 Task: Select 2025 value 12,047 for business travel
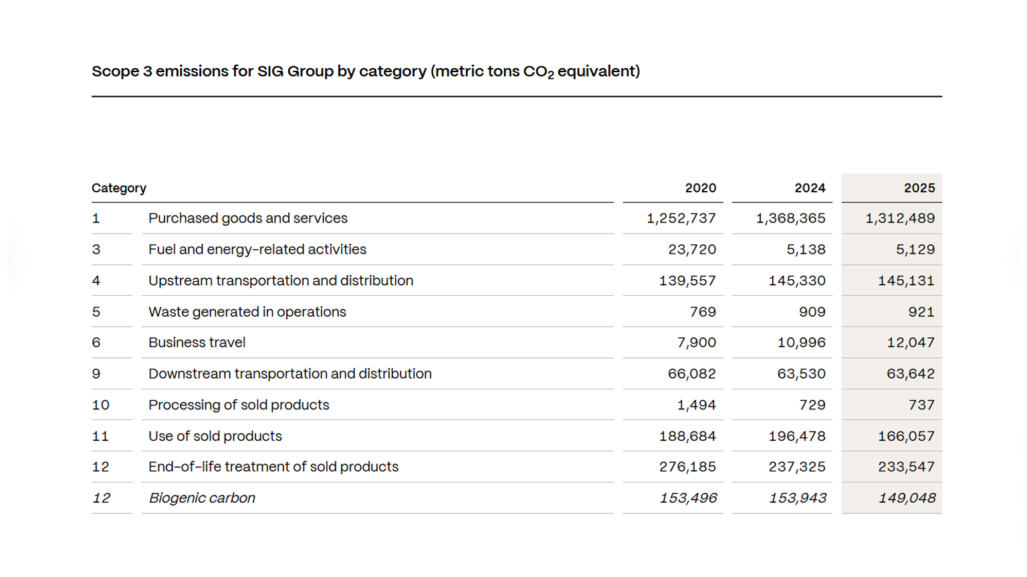tap(911, 343)
